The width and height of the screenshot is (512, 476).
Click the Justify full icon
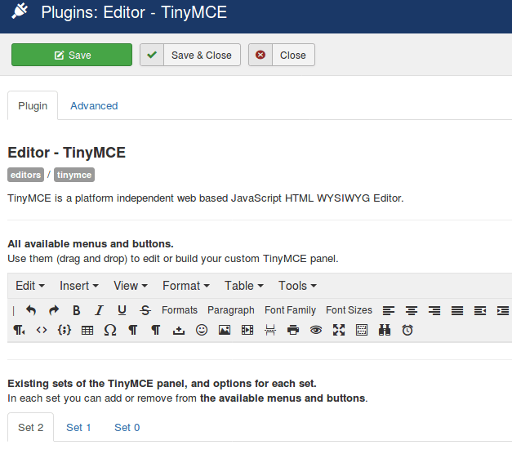tap(457, 310)
